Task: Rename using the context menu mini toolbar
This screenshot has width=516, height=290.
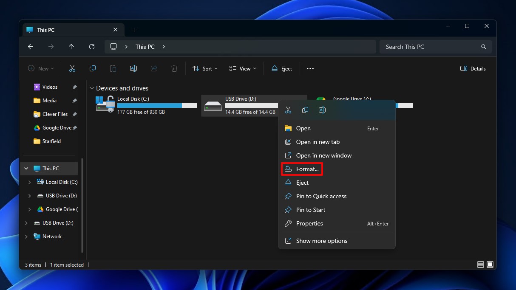Action: point(322,110)
